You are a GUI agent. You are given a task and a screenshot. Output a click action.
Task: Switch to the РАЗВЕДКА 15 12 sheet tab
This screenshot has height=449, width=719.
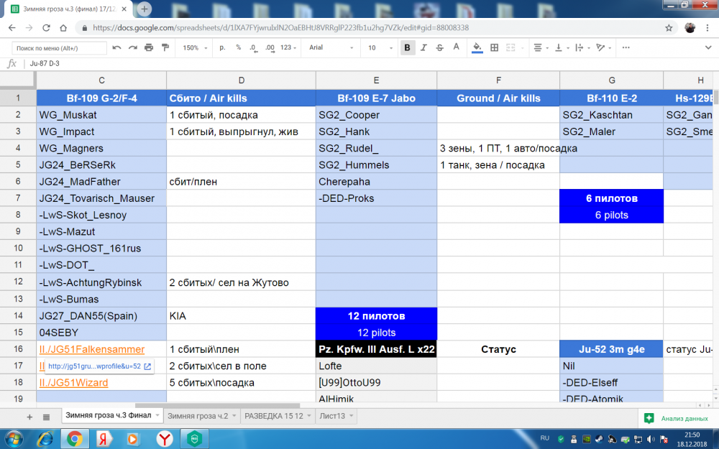[x=273, y=415]
